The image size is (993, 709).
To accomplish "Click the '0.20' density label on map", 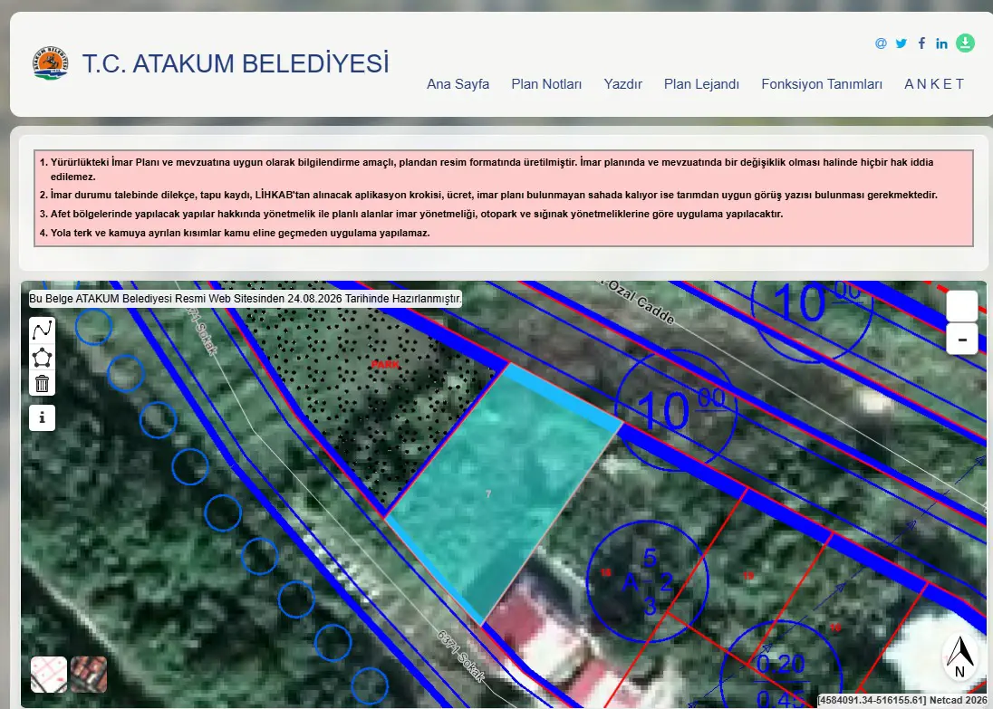I will tap(781, 665).
